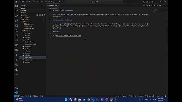Collapse the labs folder
This screenshot has height=102, width=182.
(32, 22)
